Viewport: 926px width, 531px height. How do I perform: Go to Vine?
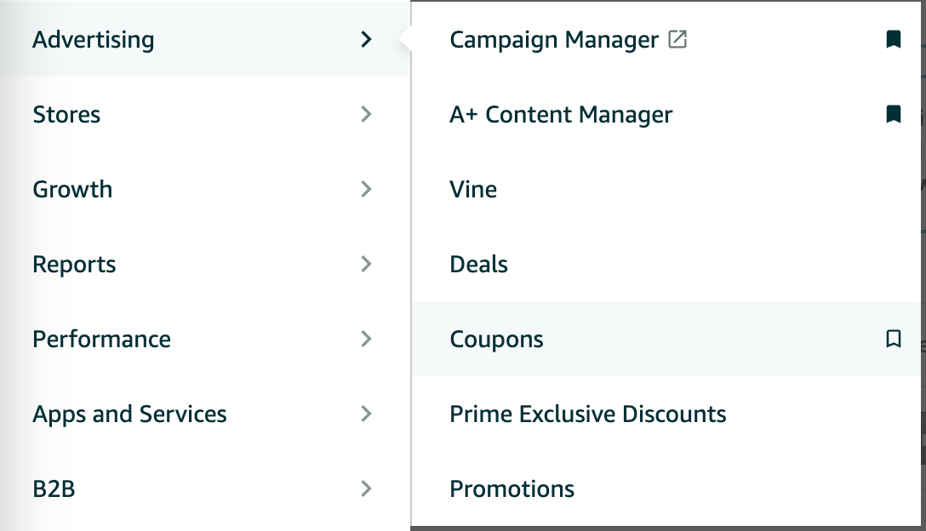pos(473,189)
